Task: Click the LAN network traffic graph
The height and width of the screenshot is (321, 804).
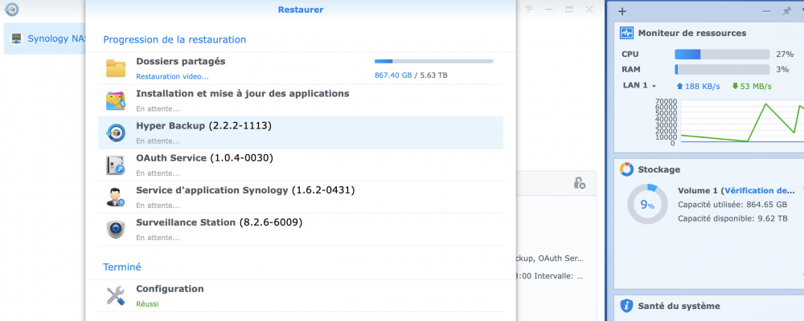Action: coord(741,122)
